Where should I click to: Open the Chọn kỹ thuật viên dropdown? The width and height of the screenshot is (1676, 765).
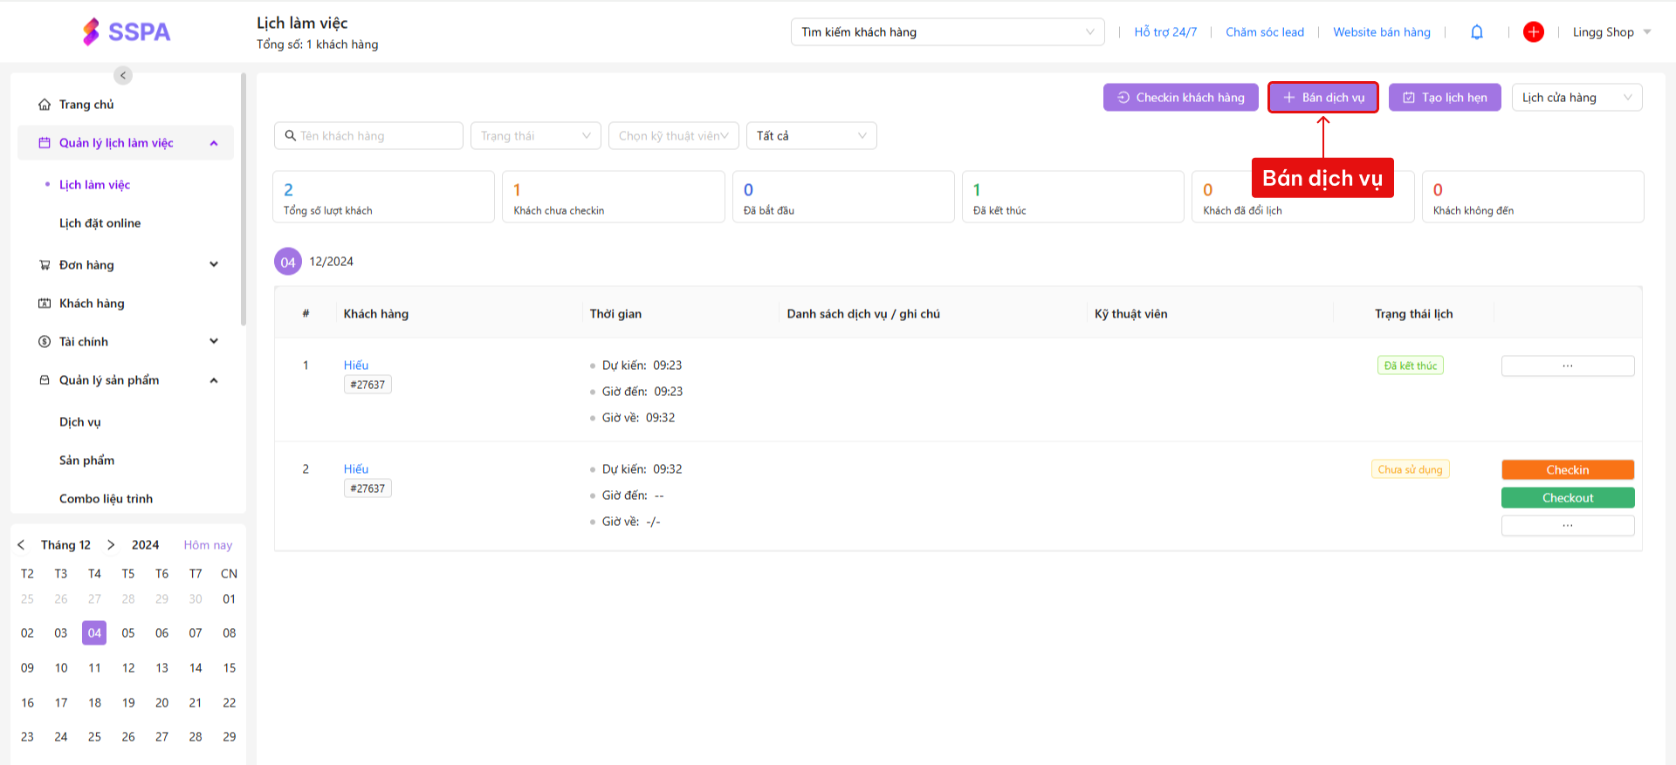coord(674,136)
